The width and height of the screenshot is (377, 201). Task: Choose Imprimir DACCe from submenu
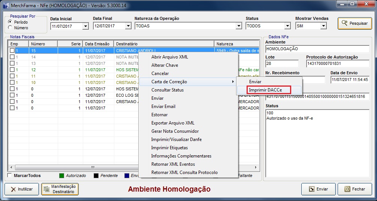(265, 90)
